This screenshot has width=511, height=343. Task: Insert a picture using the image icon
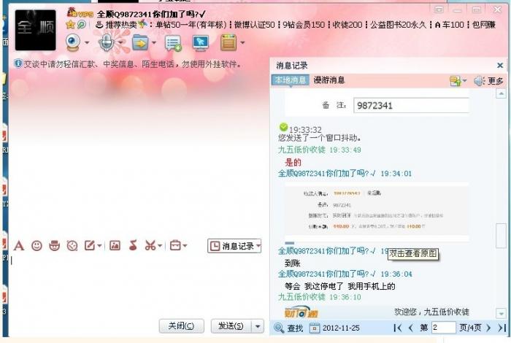[x=115, y=246]
